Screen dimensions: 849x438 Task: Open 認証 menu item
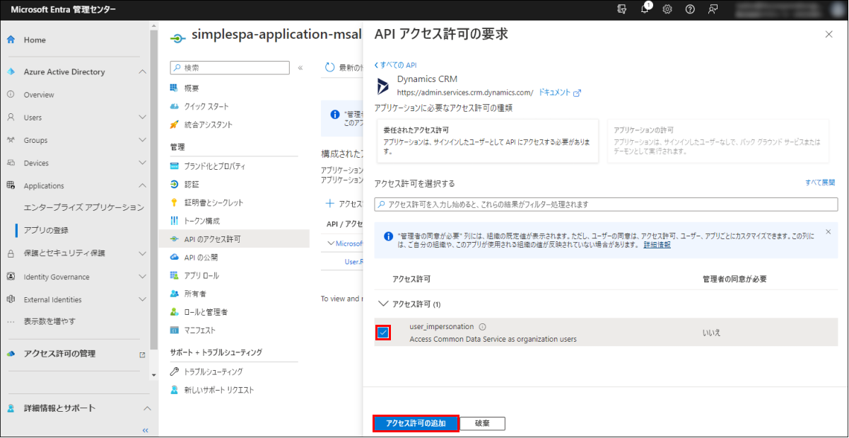tap(192, 184)
